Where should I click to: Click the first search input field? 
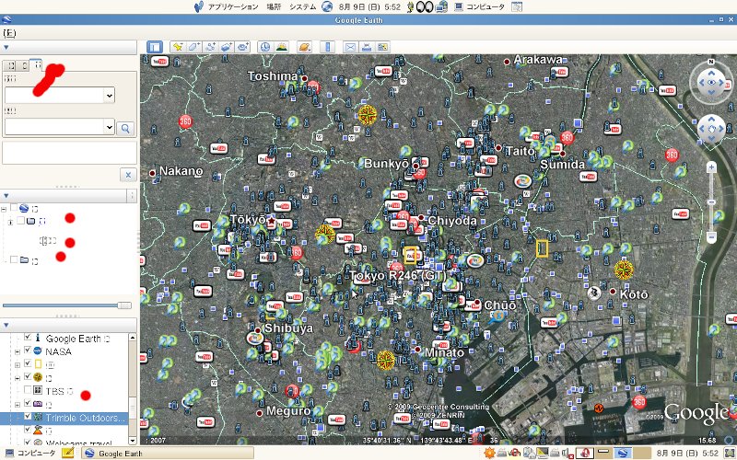(54, 96)
